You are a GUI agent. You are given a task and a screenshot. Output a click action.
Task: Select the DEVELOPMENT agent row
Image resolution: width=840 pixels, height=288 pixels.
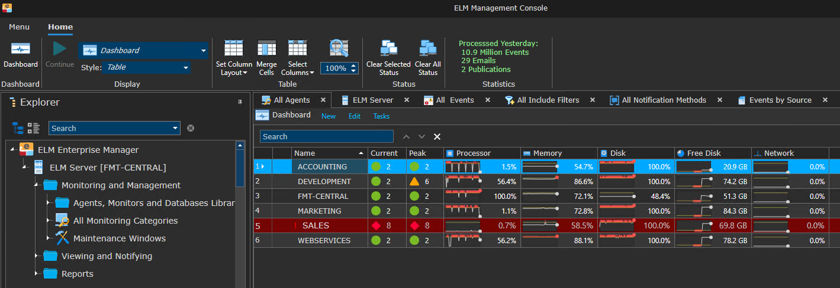(x=546, y=181)
